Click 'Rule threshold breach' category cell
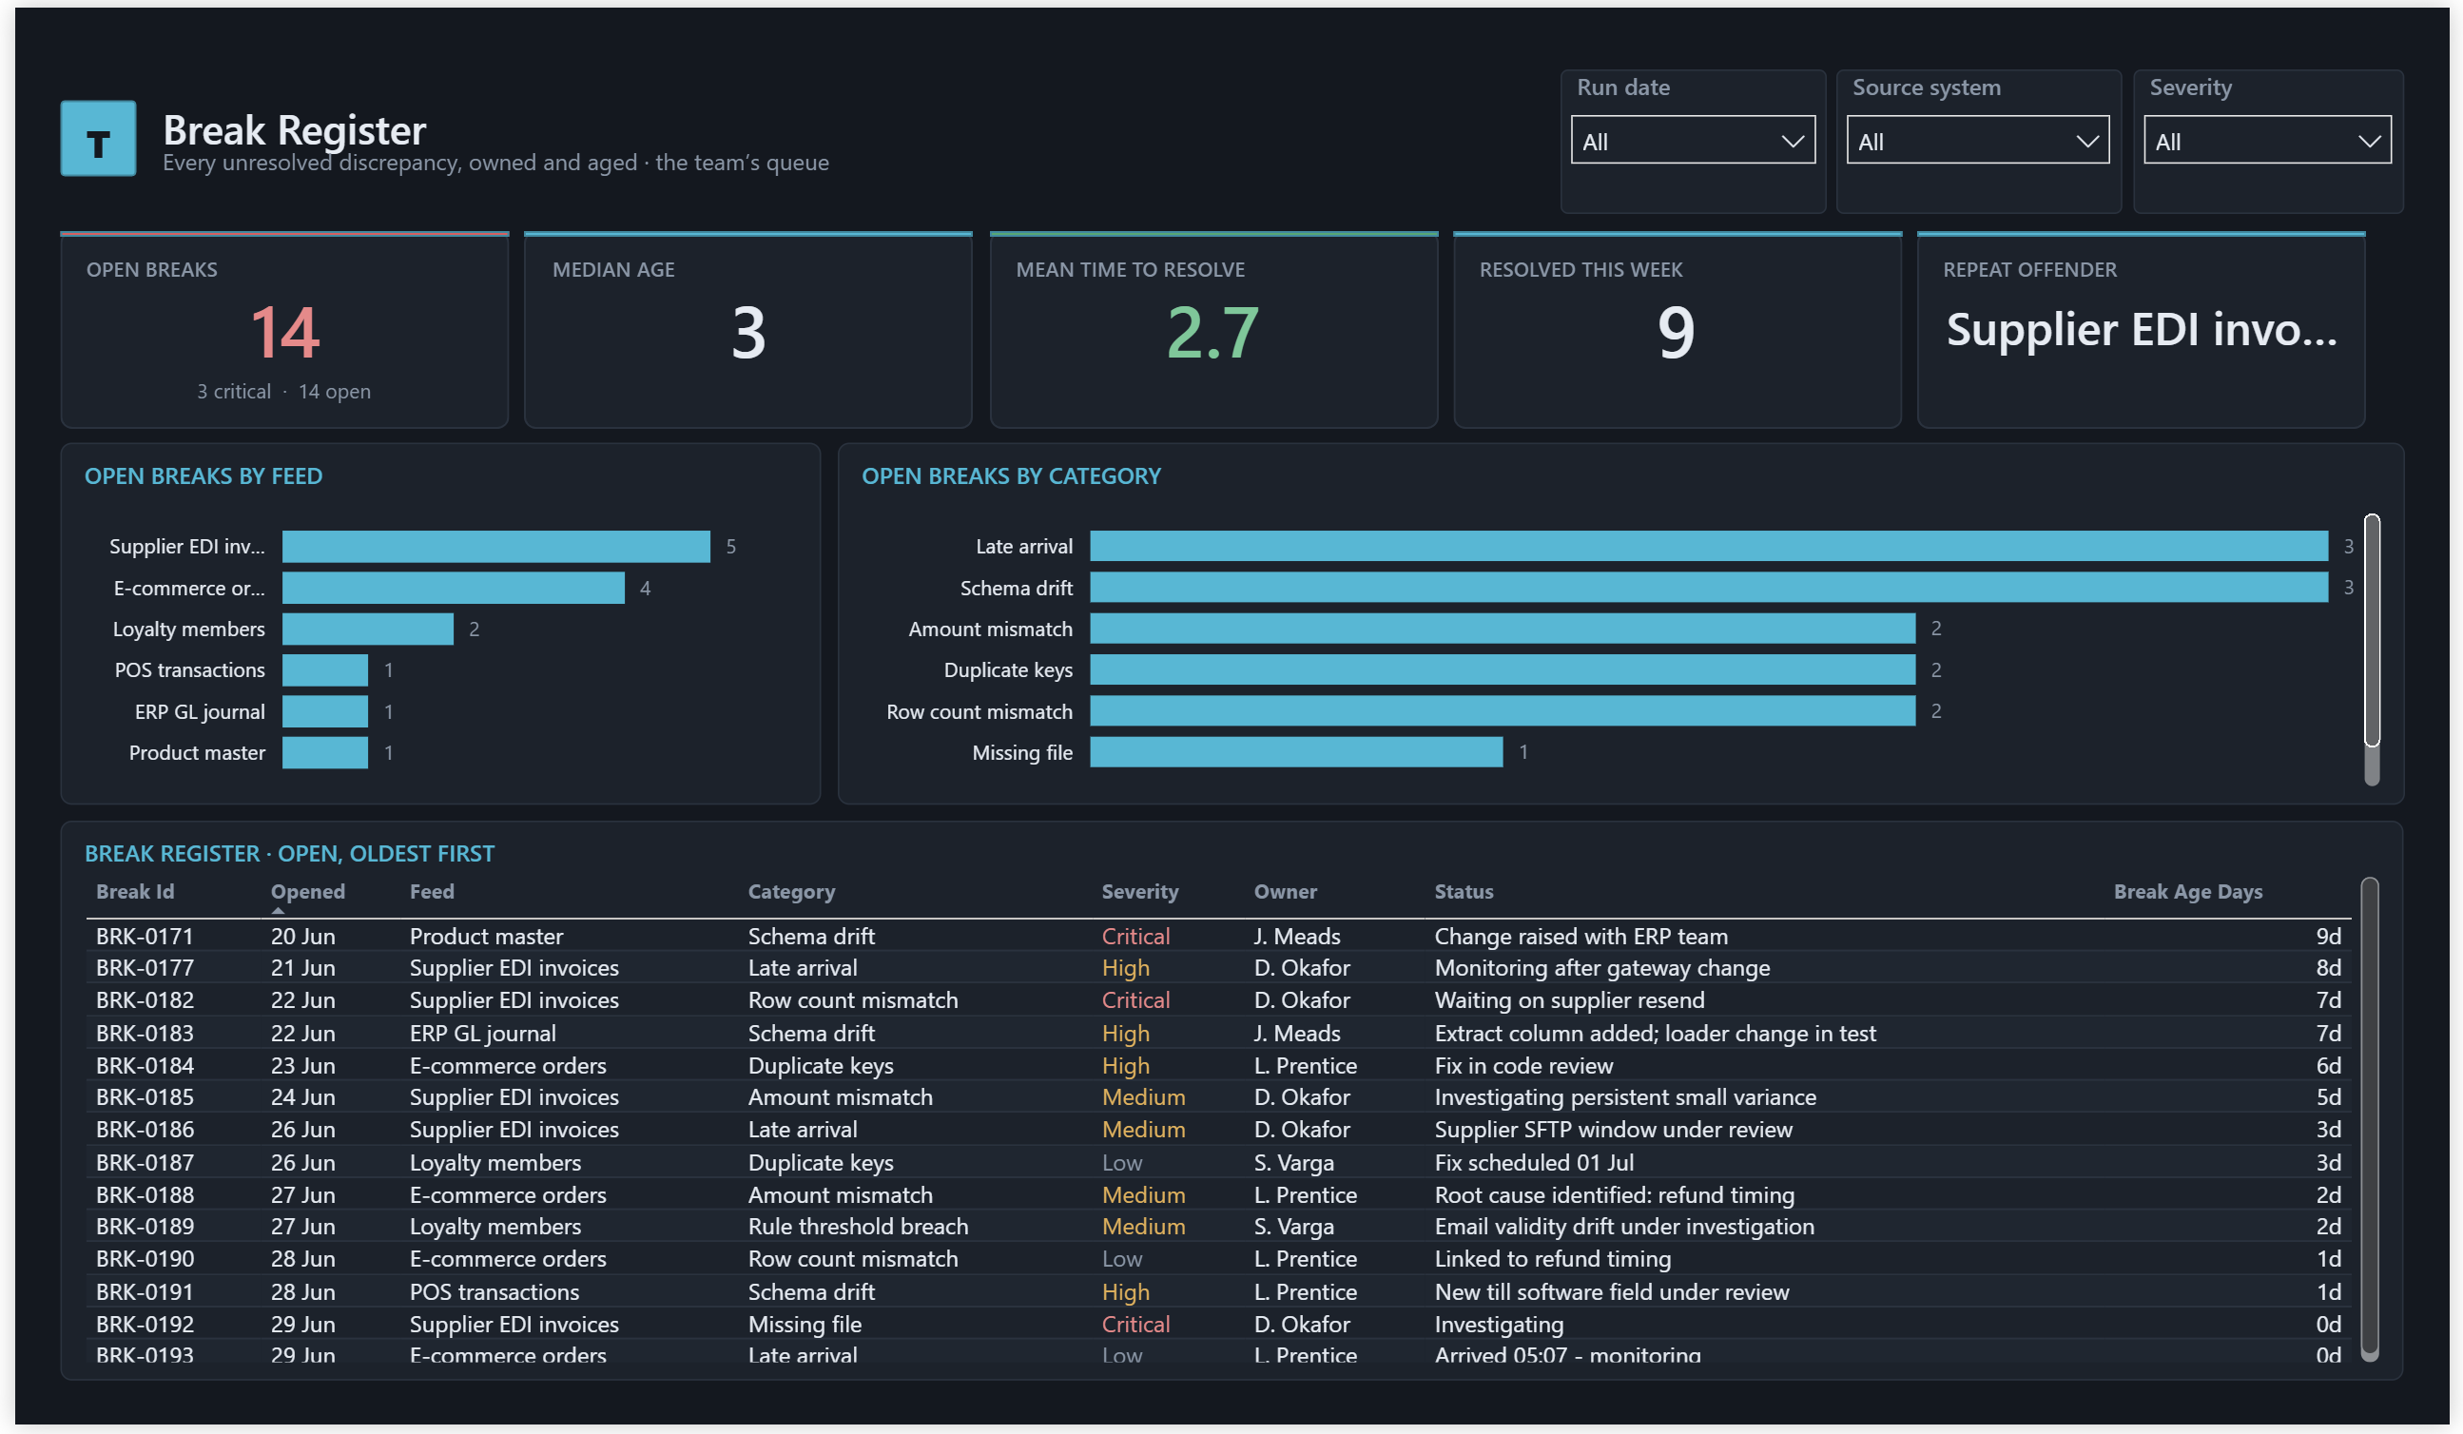The width and height of the screenshot is (2463, 1434). pyautogui.click(x=857, y=1226)
